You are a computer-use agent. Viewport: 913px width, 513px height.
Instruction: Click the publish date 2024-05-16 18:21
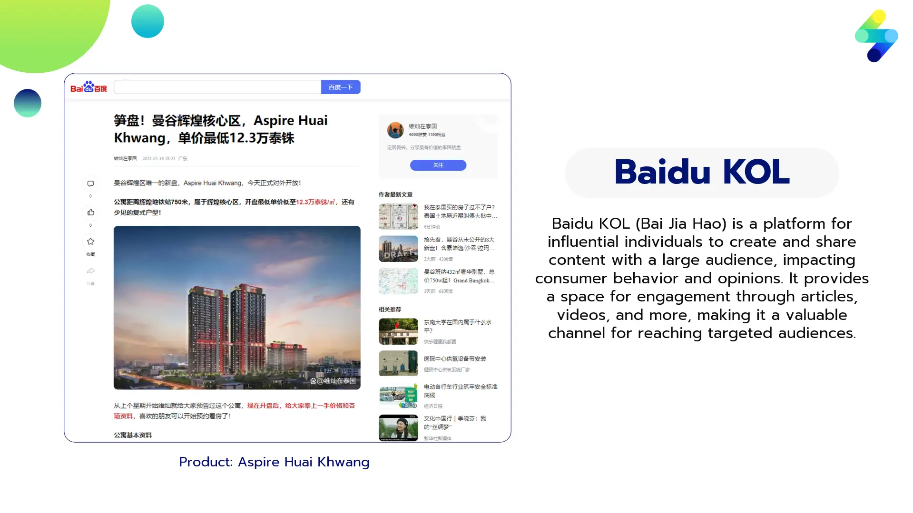159,158
